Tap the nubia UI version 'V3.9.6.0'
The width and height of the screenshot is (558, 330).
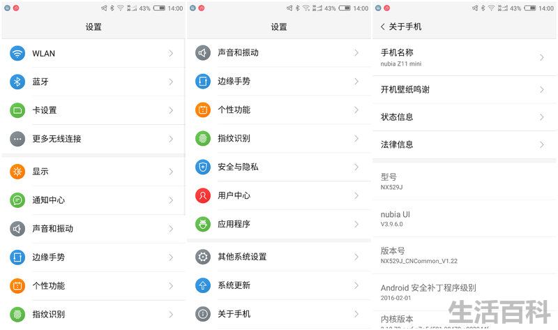point(392,224)
